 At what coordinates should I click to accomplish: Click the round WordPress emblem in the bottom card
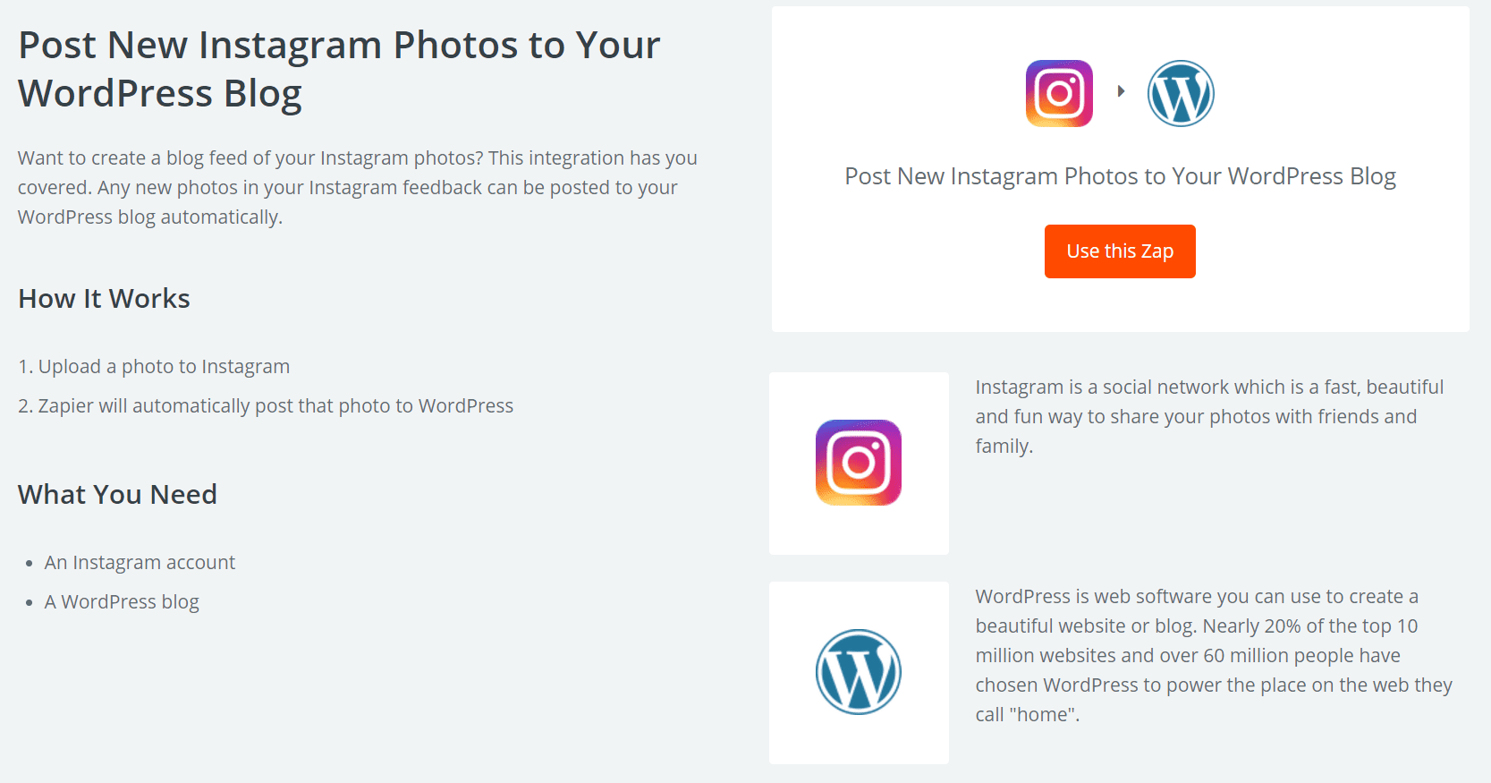(858, 672)
